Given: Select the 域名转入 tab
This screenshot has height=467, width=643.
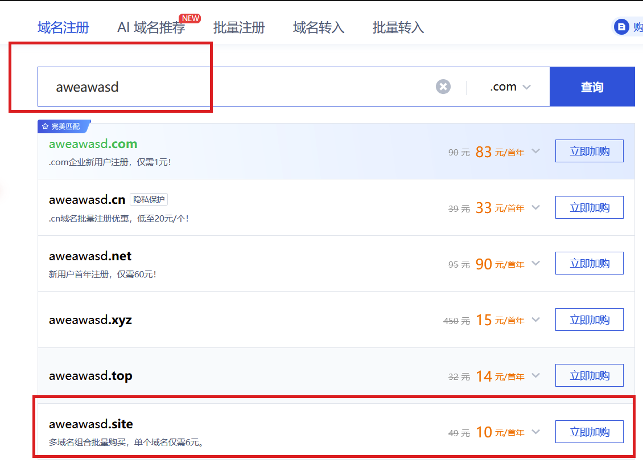Looking at the screenshot, I should 319,27.
